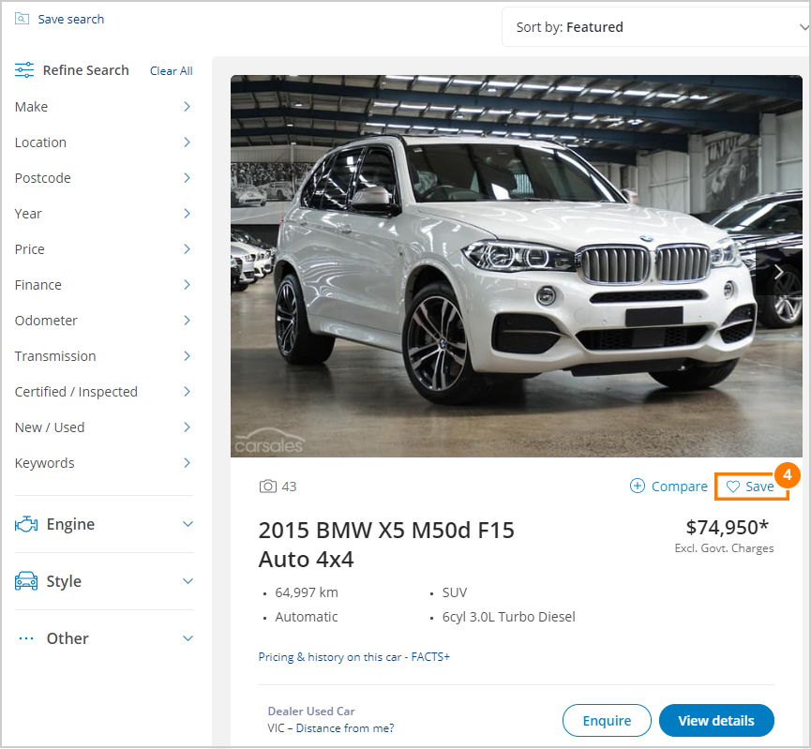Screen dimensions: 811x749
Task: Click the camera photo count icon
Action: [x=268, y=487]
